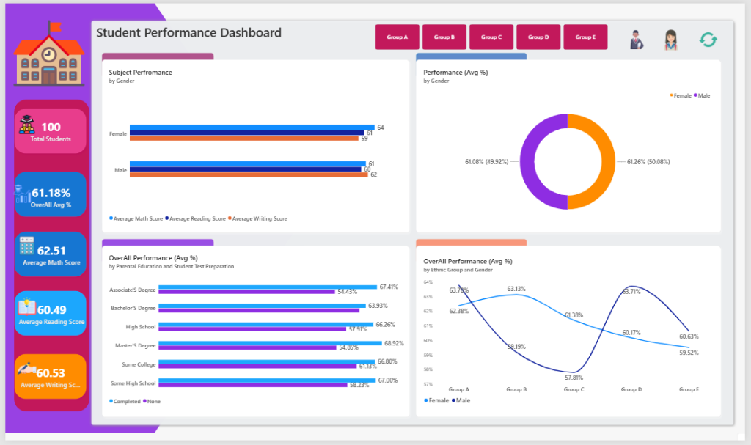Apply the Group E filter button
This screenshot has width=751, height=445.
[x=585, y=37]
